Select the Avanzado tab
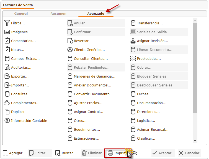The height and width of the screenshot is (159, 209). [96, 14]
